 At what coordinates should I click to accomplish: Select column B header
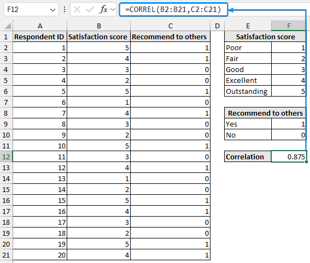[99, 26]
